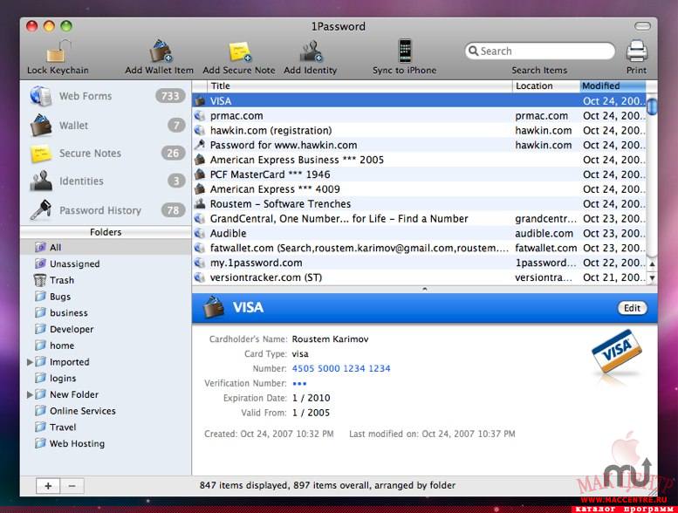This screenshot has height=513, width=678.
Task: Click the wallet icon in VISA header
Action: click(x=214, y=307)
